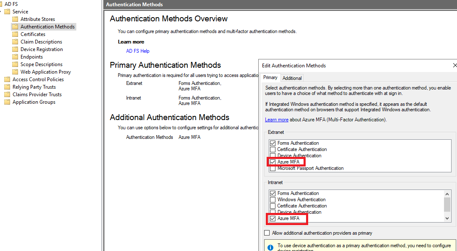Viewport: 457px width, 251px height.
Task: Check Intranet Certificate Authentication
Action: pyautogui.click(x=273, y=206)
